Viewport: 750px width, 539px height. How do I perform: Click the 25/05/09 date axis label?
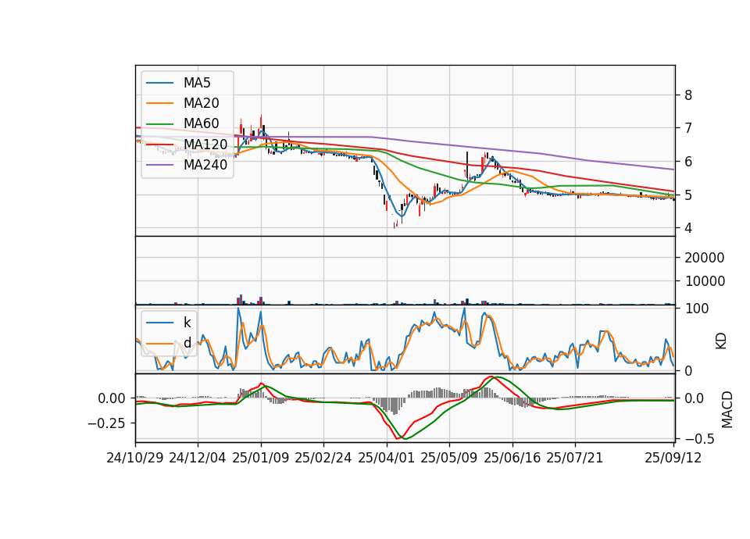coord(449,458)
